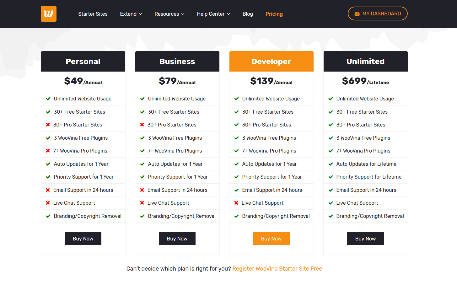Click the Personal plan header
The width and height of the screenshot is (457, 296).
pyautogui.click(x=83, y=61)
